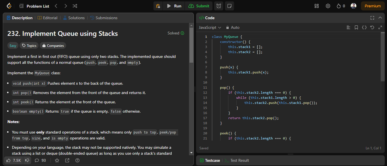Click the share link icon
The image size is (387, 166).
(67, 160)
